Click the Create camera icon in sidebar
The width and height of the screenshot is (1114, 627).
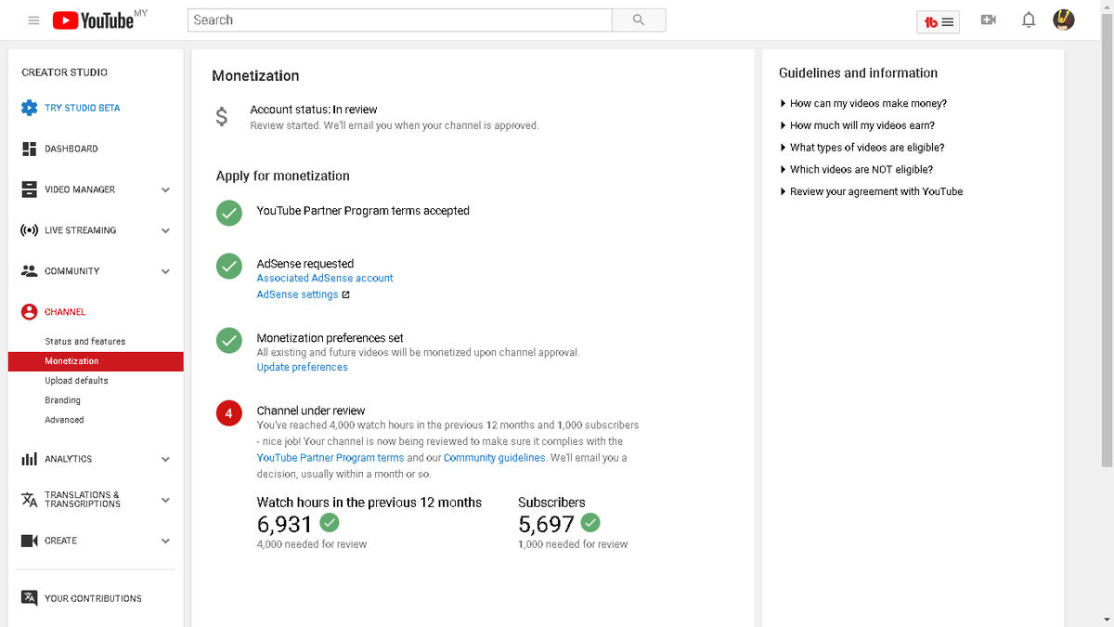29,541
